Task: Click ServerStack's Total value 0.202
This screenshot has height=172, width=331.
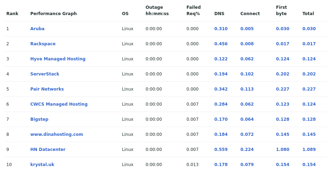Action: 309,74
